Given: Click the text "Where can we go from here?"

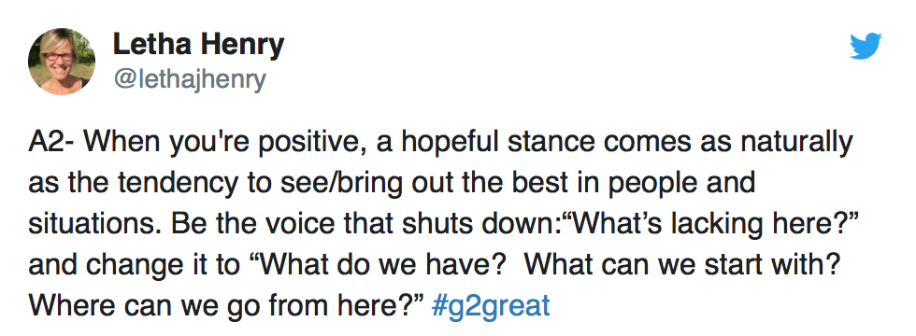Looking at the screenshot, I should pos(225,304).
